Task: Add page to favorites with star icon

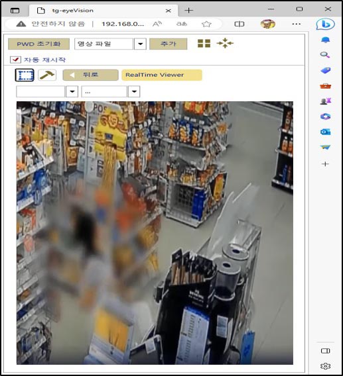Action: pyautogui.click(x=206, y=24)
